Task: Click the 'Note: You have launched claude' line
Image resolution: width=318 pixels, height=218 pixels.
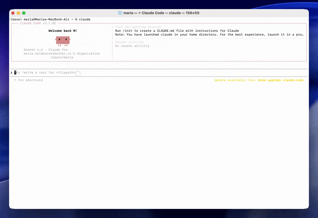Action: point(209,35)
